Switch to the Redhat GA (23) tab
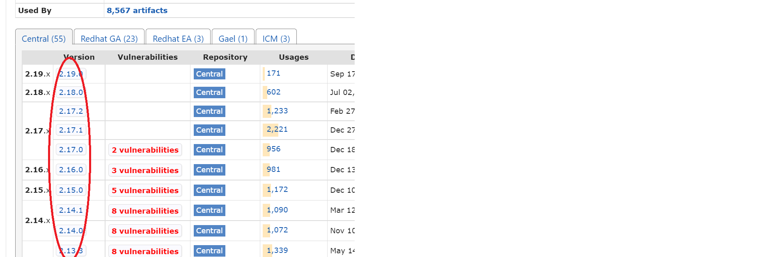This screenshot has height=257, width=782. click(x=109, y=38)
